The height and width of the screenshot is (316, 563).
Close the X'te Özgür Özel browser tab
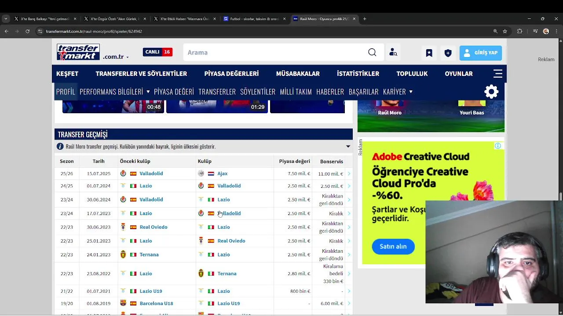tap(145, 19)
